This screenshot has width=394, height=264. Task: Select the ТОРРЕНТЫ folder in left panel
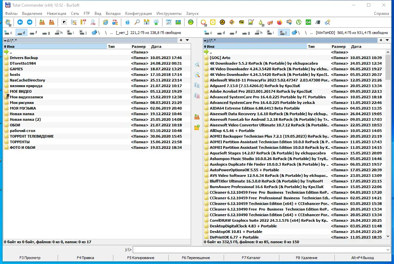click(97, 142)
